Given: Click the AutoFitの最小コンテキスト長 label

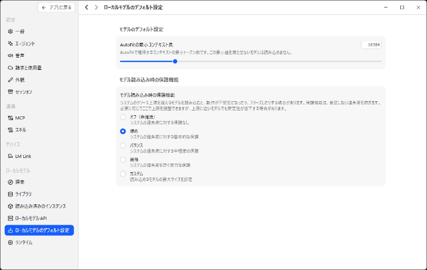Looking at the screenshot, I should pyautogui.click(x=146, y=45).
